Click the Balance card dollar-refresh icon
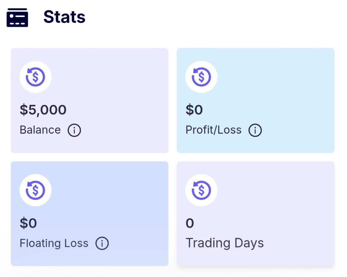The height and width of the screenshot is (277, 347). 35,77
